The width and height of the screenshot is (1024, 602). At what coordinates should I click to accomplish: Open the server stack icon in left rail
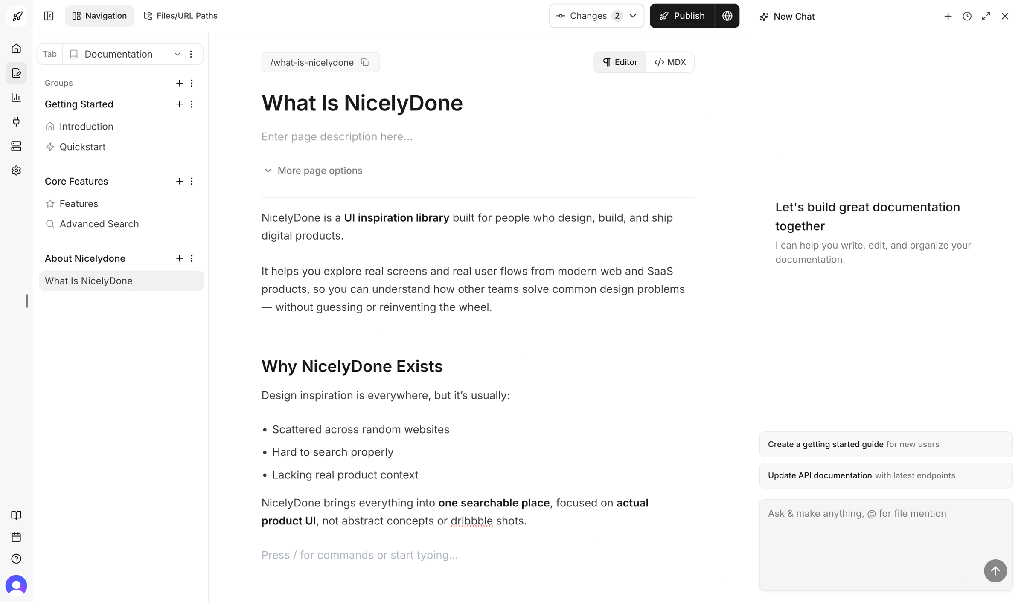point(16,146)
